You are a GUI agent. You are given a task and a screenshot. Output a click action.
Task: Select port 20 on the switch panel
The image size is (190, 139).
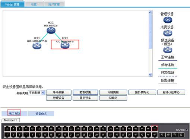pyautogui.click(x=65, y=129)
